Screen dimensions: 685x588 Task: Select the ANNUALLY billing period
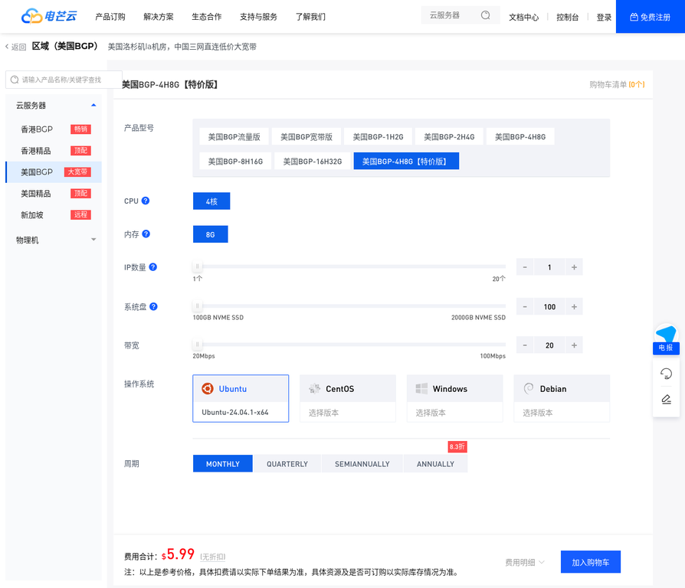pyautogui.click(x=435, y=464)
